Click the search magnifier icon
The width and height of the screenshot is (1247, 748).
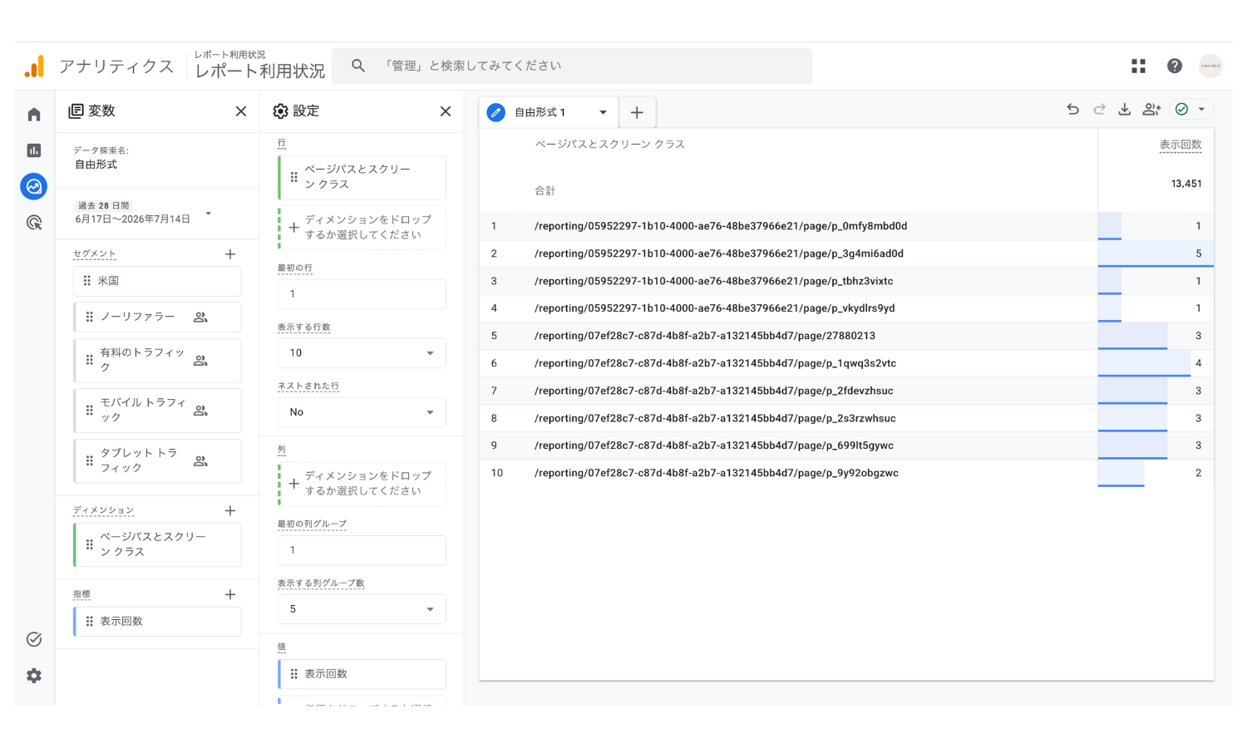pyautogui.click(x=358, y=66)
